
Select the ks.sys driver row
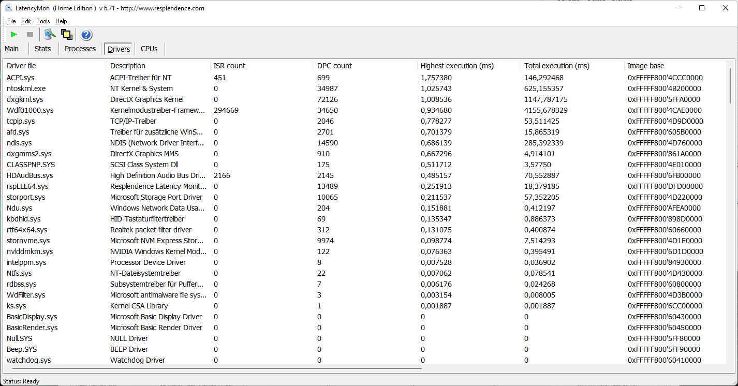pyautogui.click(x=365, y=306)
